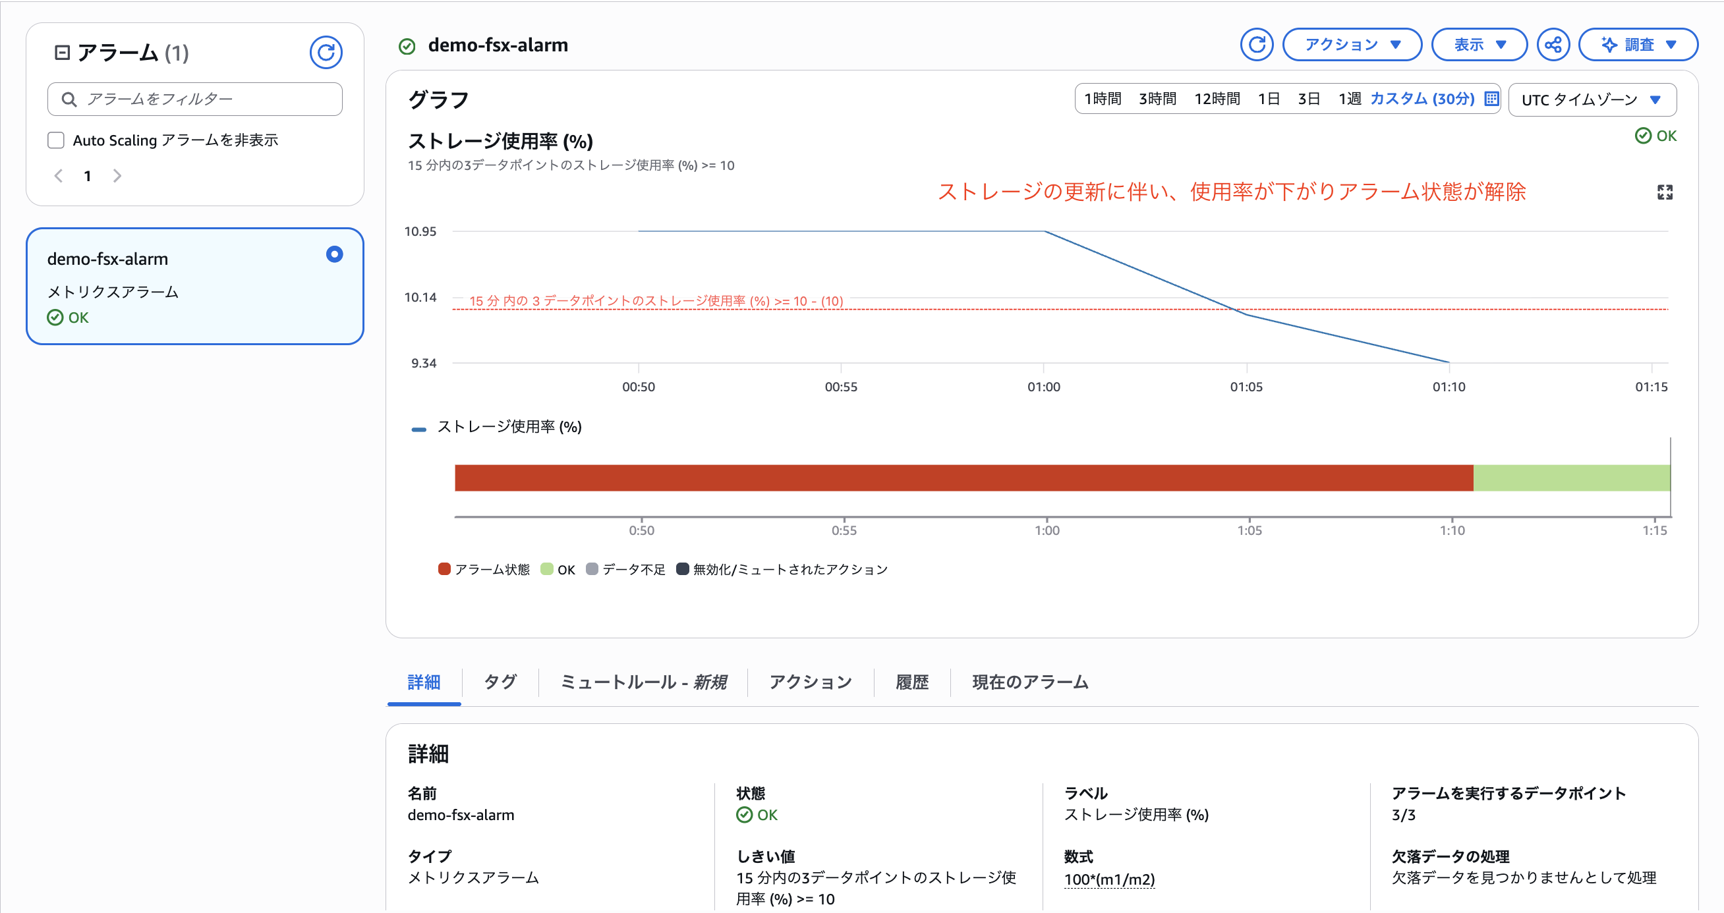1724x913 pixels.
Task: Collapse the アラーム panel header icon
Action: click(62, 52)
